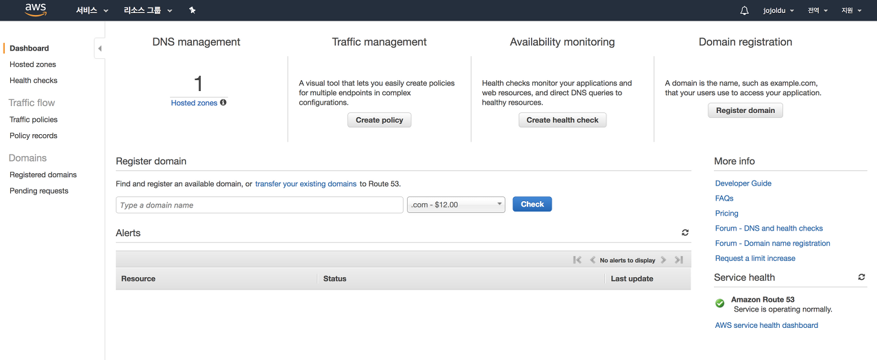Click green status check for Route 53

point(719,303)
